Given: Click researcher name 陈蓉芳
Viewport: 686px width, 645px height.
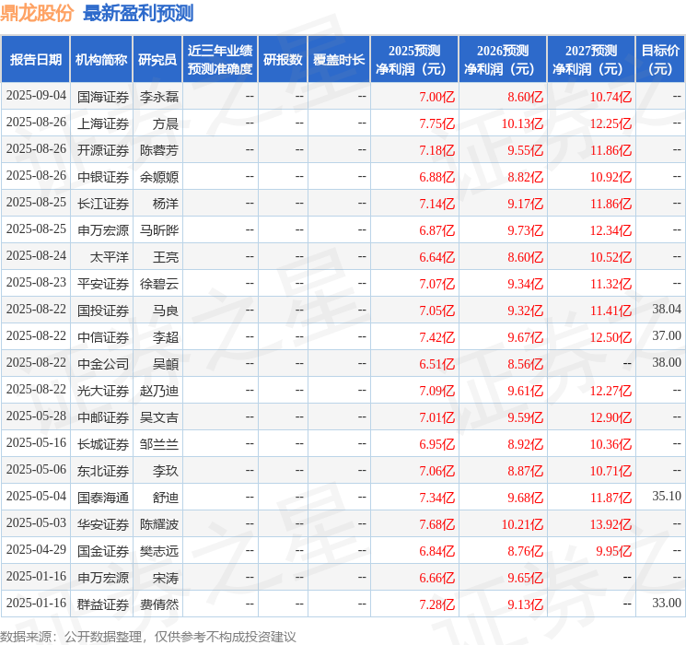Looking at the screenshot, I should pos(159,150).
